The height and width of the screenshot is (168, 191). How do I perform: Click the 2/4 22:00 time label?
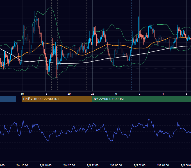tap(93, 165)
